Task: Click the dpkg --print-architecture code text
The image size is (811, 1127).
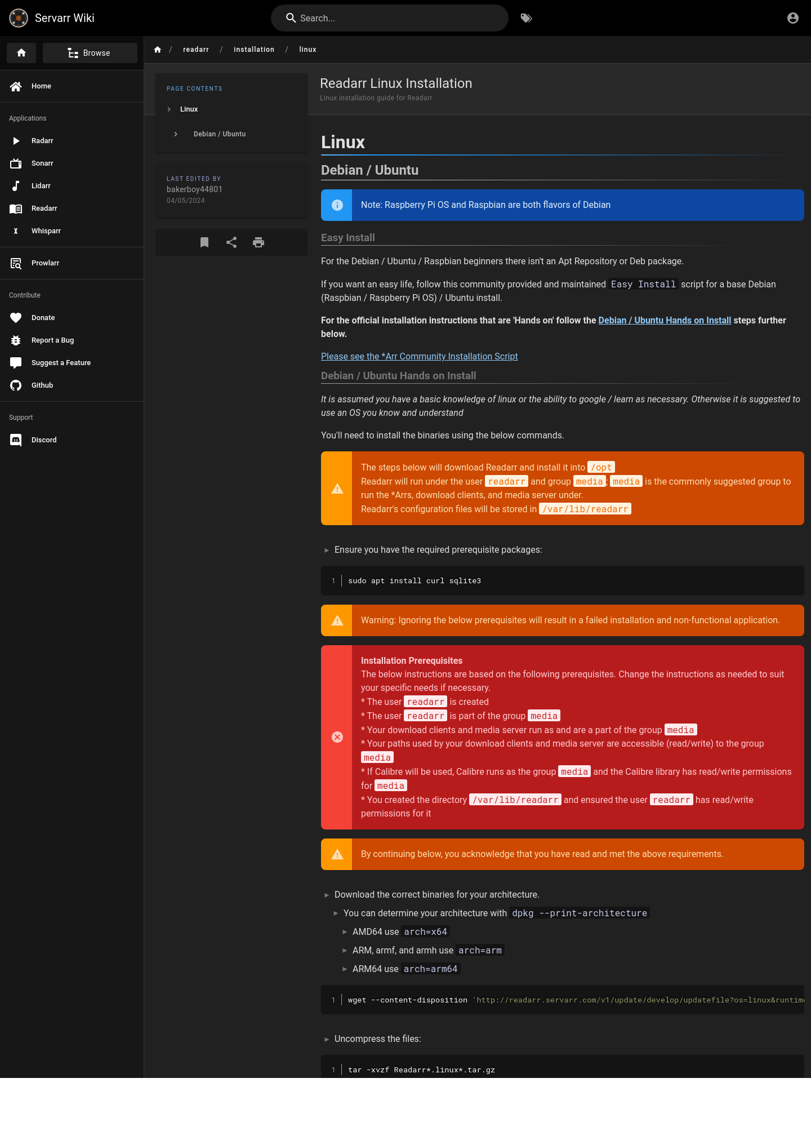Action: point(580,913)
